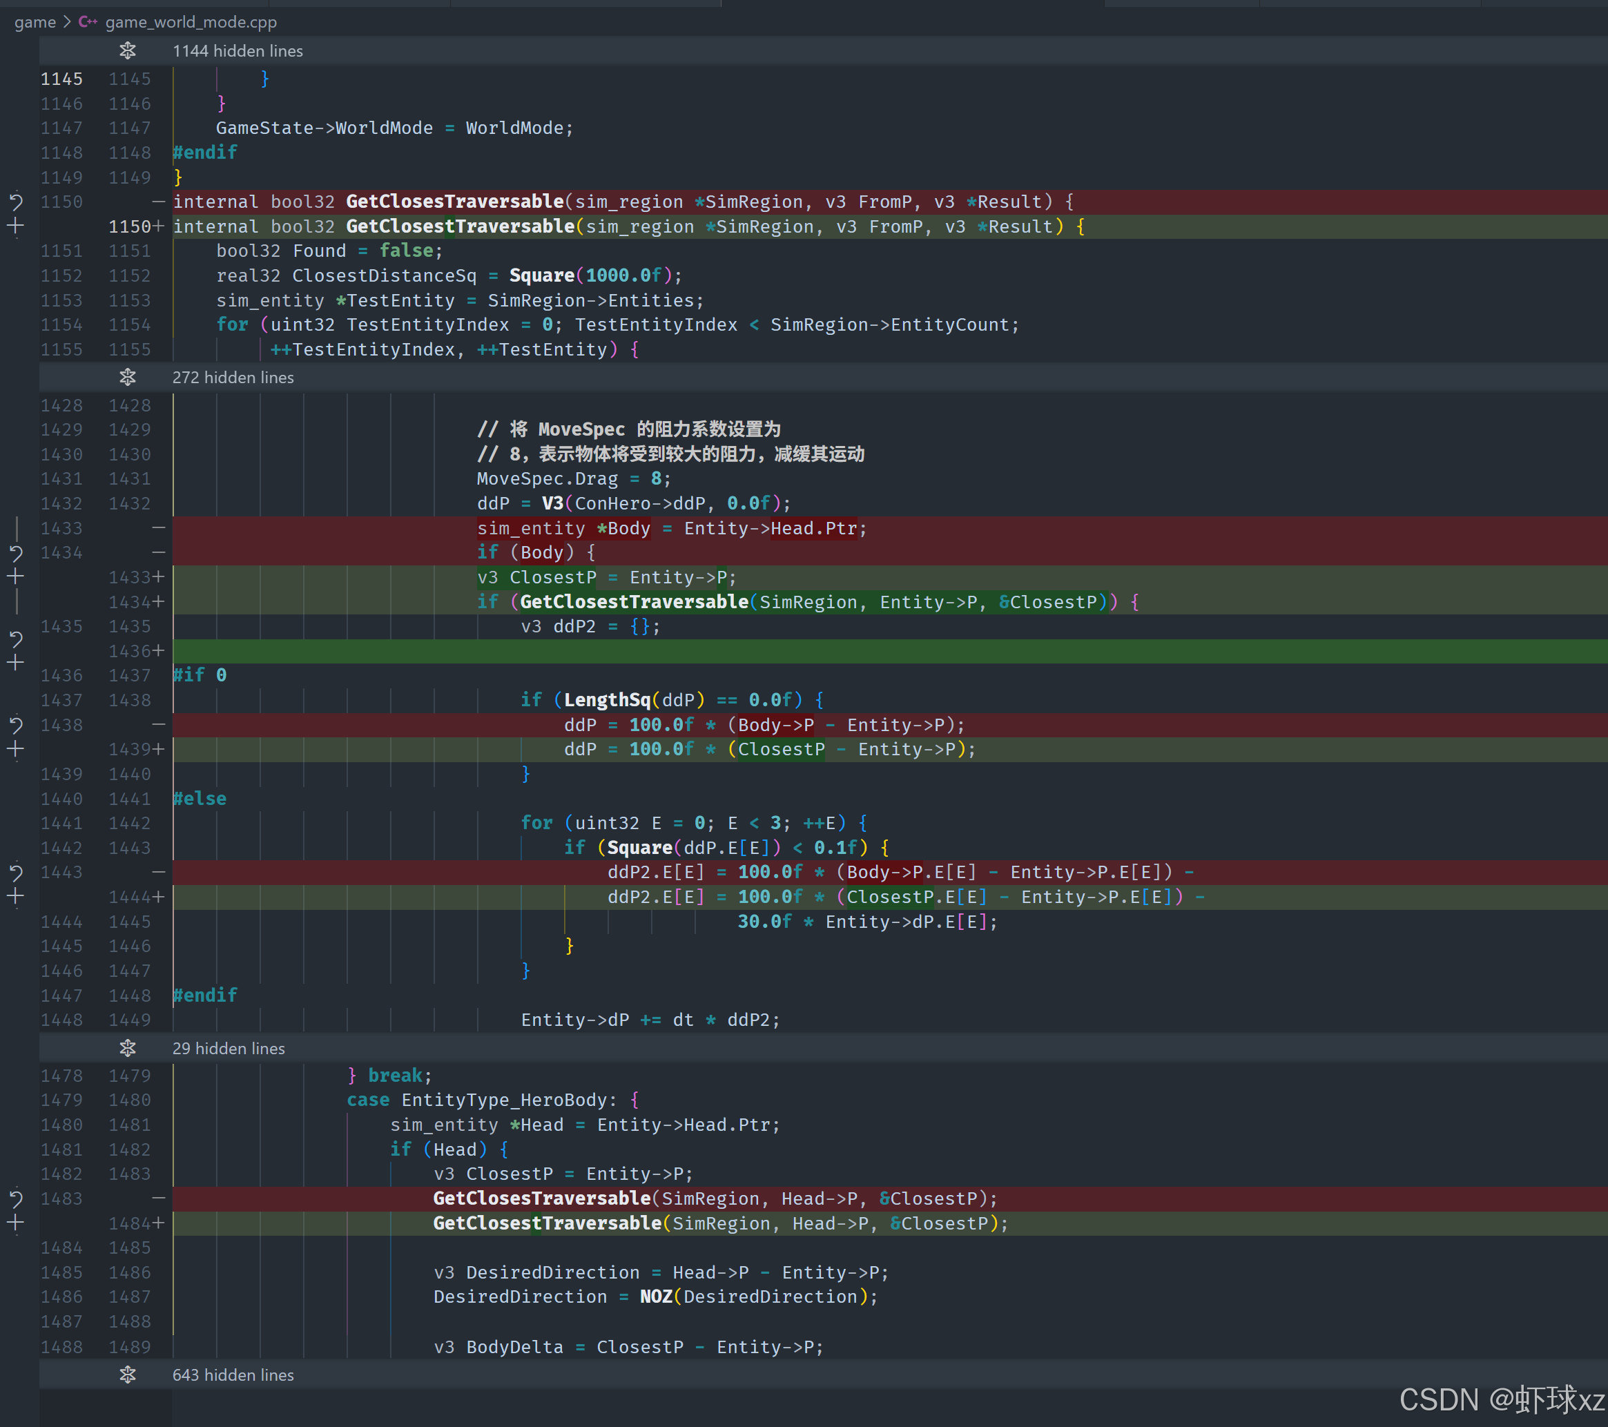This screenshot has width=1608, height=1427.
Task: Stage the change at line 1444+
Action: [16, 896]
